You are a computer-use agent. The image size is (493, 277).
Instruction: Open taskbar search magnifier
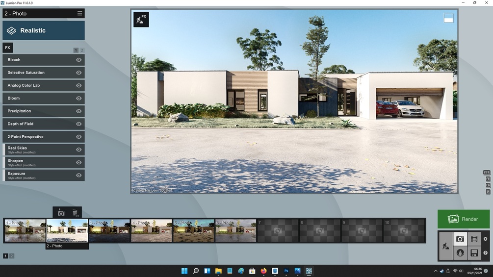196,271
